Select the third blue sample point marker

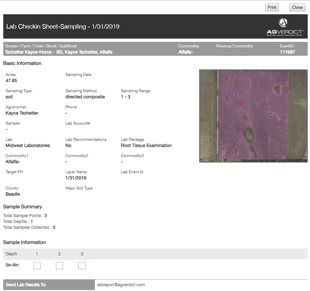tap(270, 116)
